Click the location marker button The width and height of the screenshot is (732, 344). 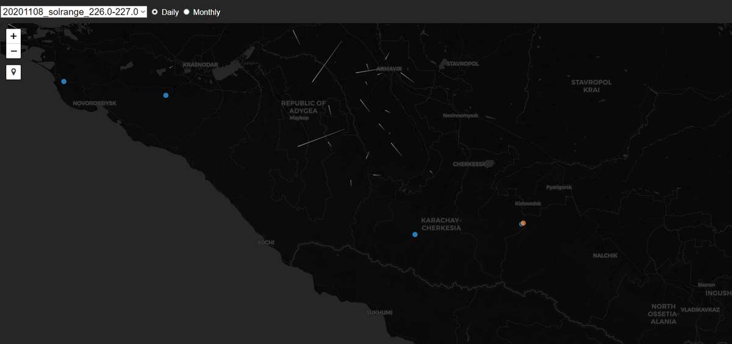(13, 72)
